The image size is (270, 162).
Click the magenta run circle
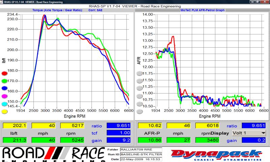click(x=4, y=96)
